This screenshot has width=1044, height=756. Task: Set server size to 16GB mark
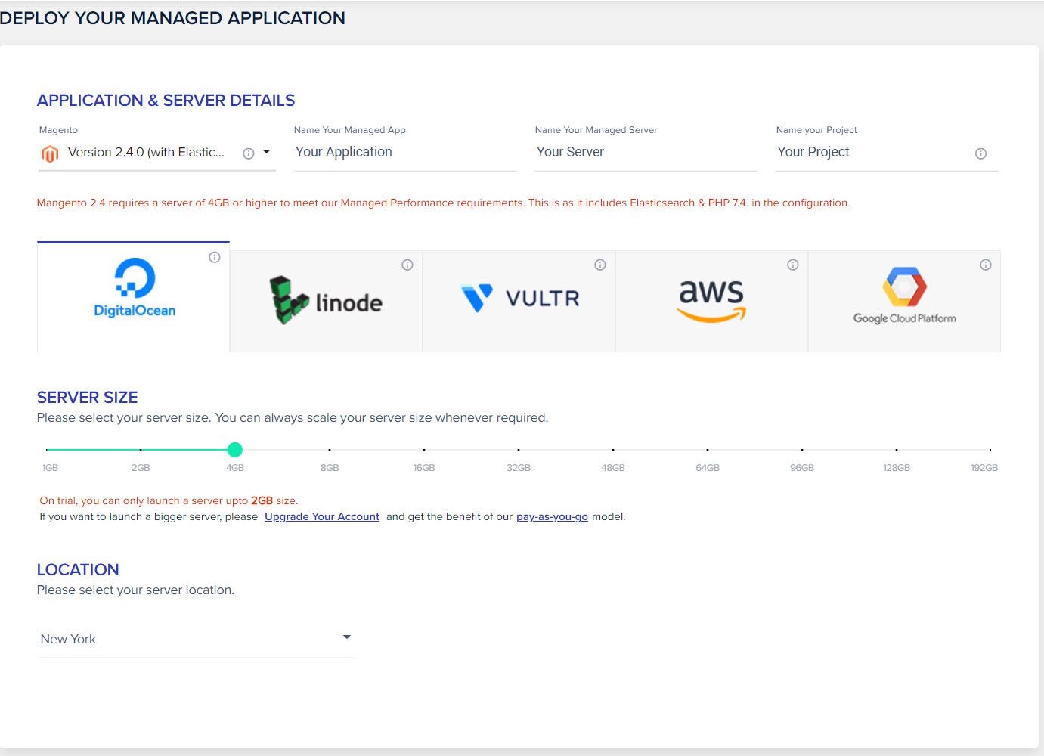424,450
